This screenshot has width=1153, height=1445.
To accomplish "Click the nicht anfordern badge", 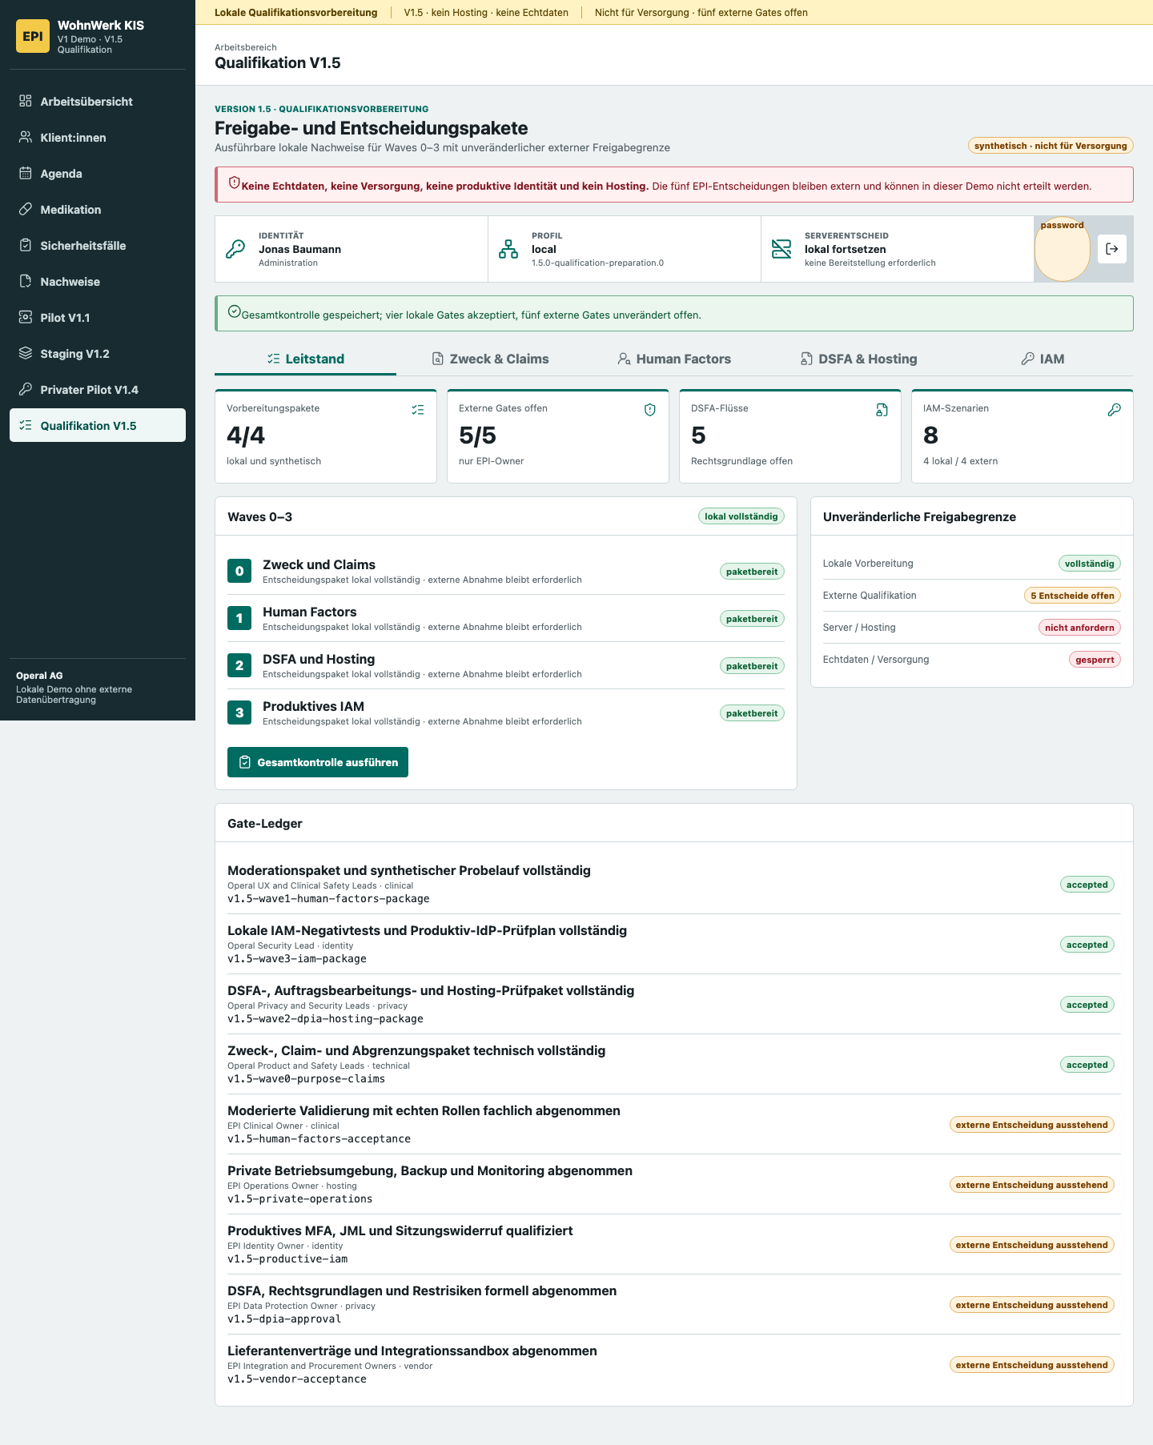I will point(1079,628).
